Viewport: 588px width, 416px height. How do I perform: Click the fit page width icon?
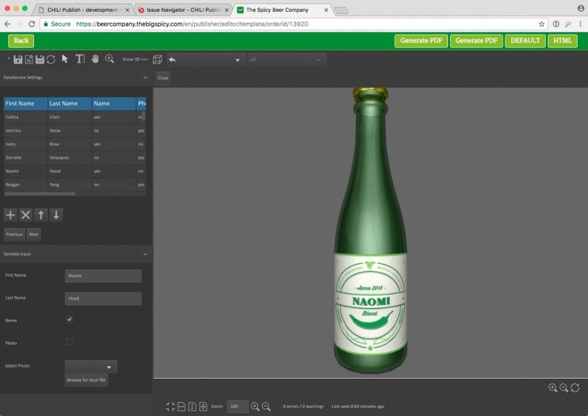tap(182, 406)
